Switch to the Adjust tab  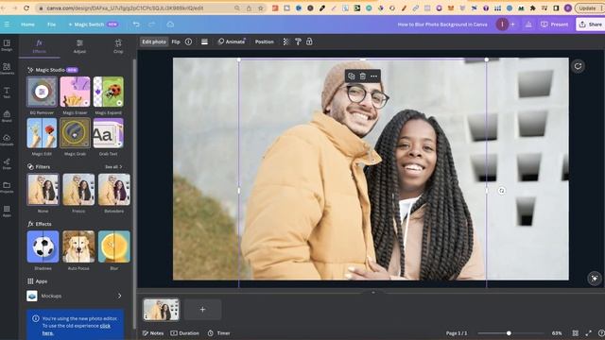(79, 46)
